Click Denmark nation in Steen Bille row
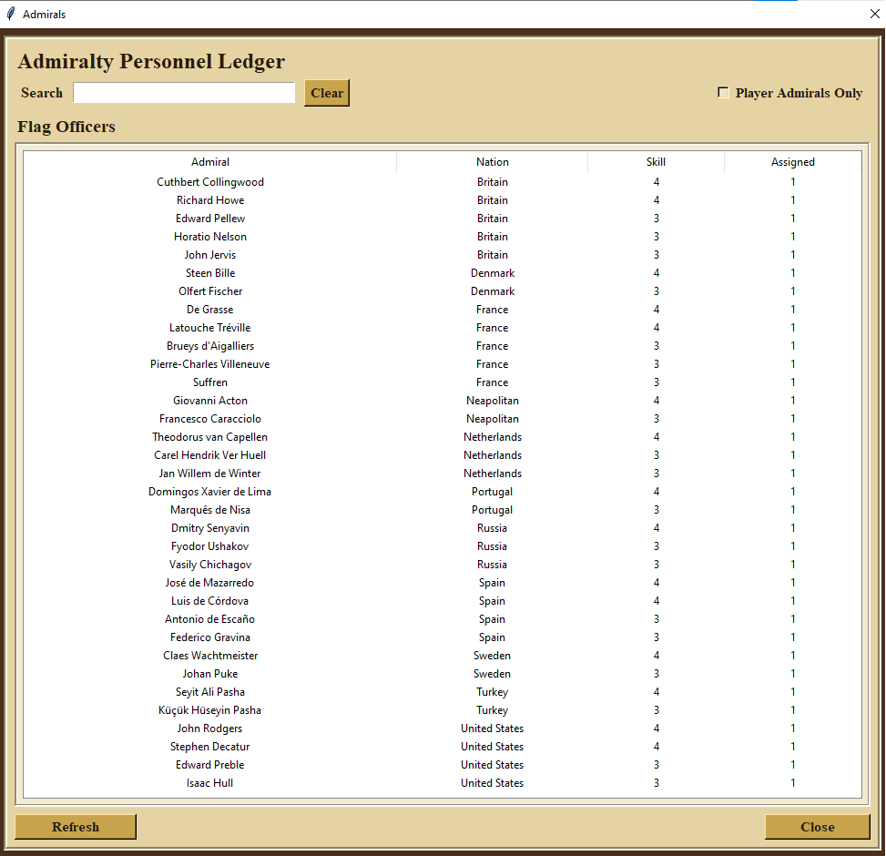This screenshot has height=856, width=886. (492, 273)
